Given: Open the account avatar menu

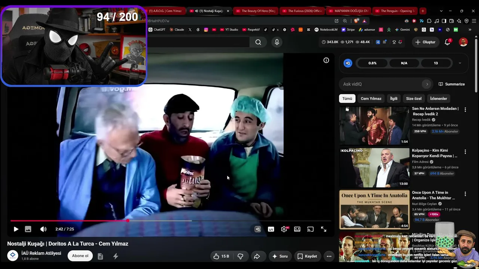Looking at the screenshot, I should tap(463, 42).
